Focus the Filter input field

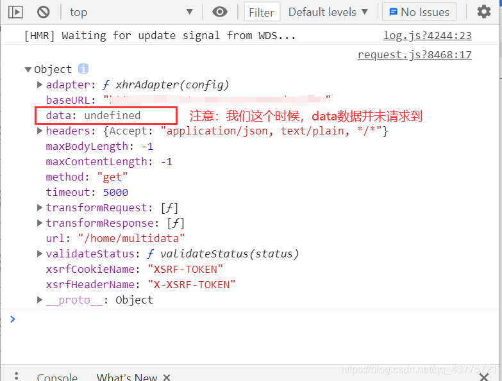coord(262,12)
